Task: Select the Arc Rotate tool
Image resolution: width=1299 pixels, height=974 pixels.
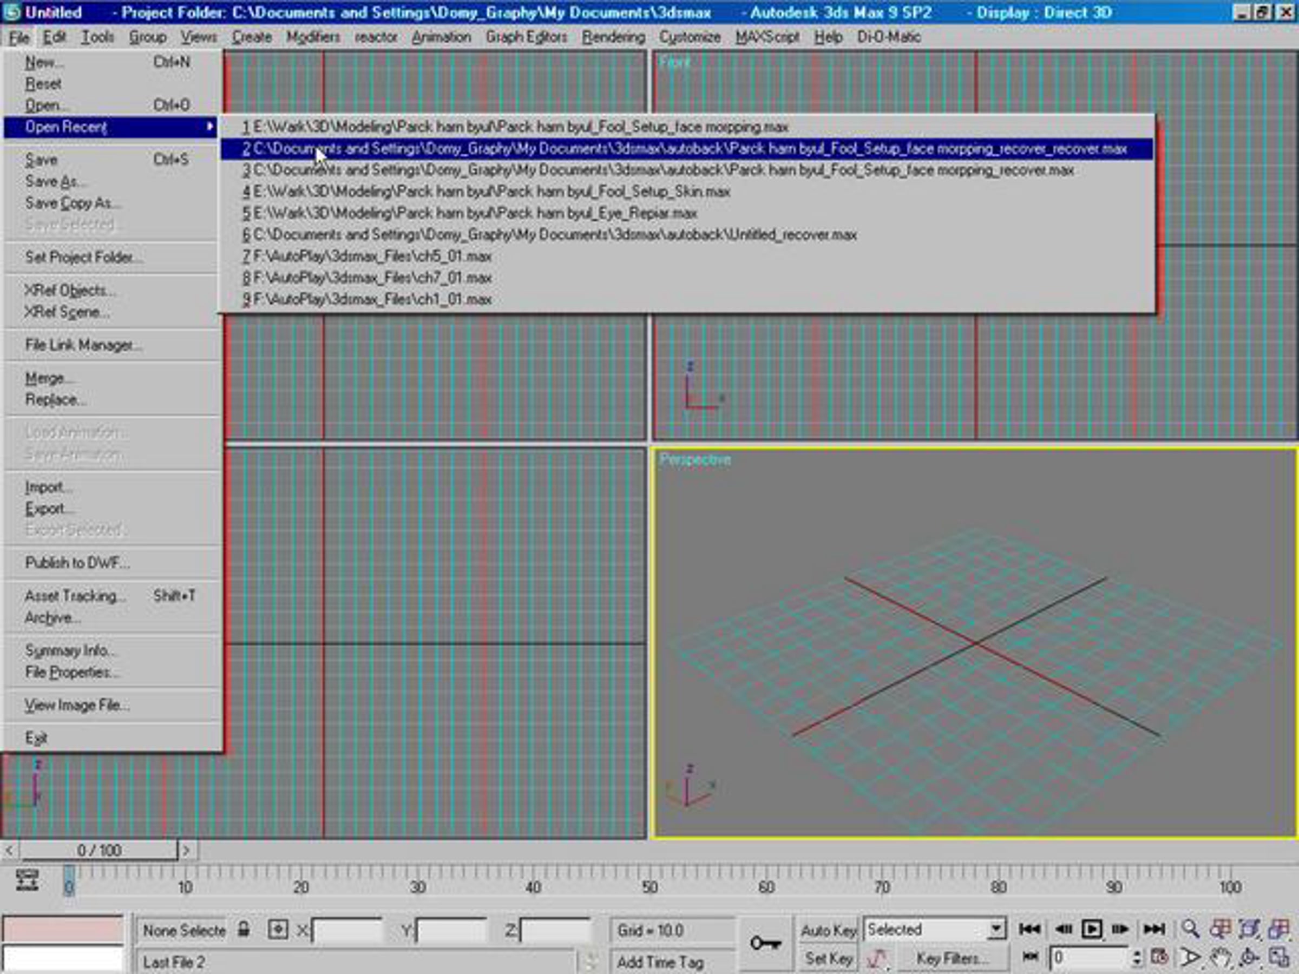Action: tap(1249, 958)
